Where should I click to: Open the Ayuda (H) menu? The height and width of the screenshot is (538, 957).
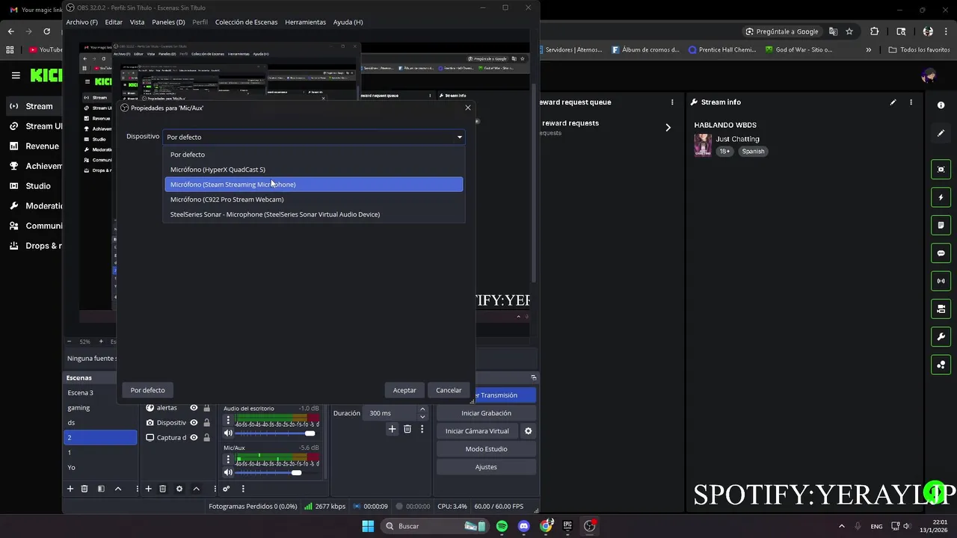coord(348,22)
